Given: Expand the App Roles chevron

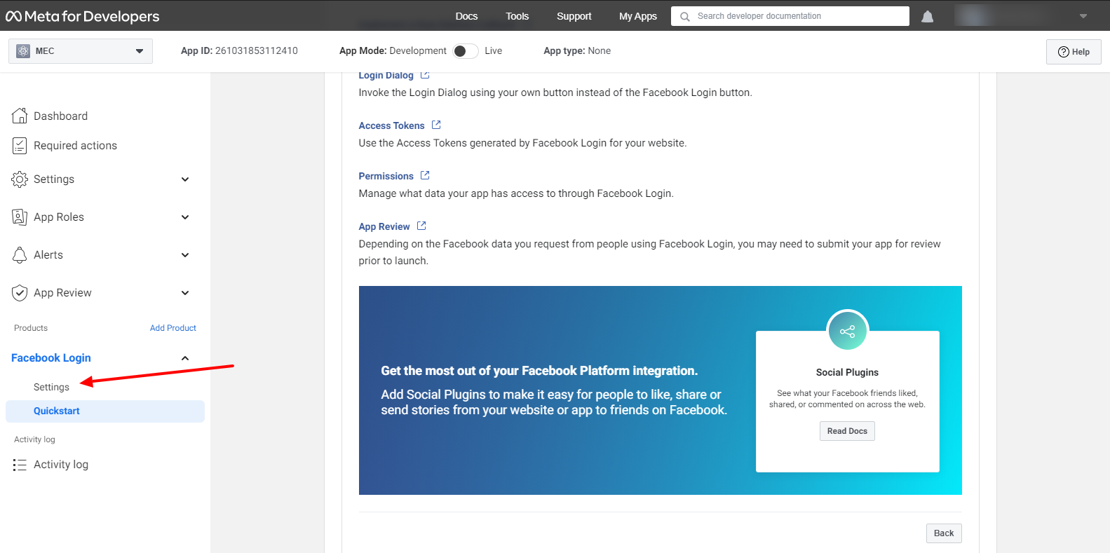Looking at the screenshot, I should [x=185, y=217].
